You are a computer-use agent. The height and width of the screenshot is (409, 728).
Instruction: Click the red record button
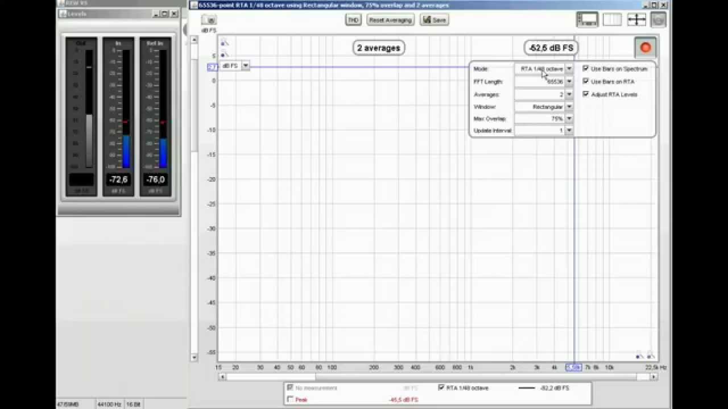pyautogui.click(x=645, y=48)
